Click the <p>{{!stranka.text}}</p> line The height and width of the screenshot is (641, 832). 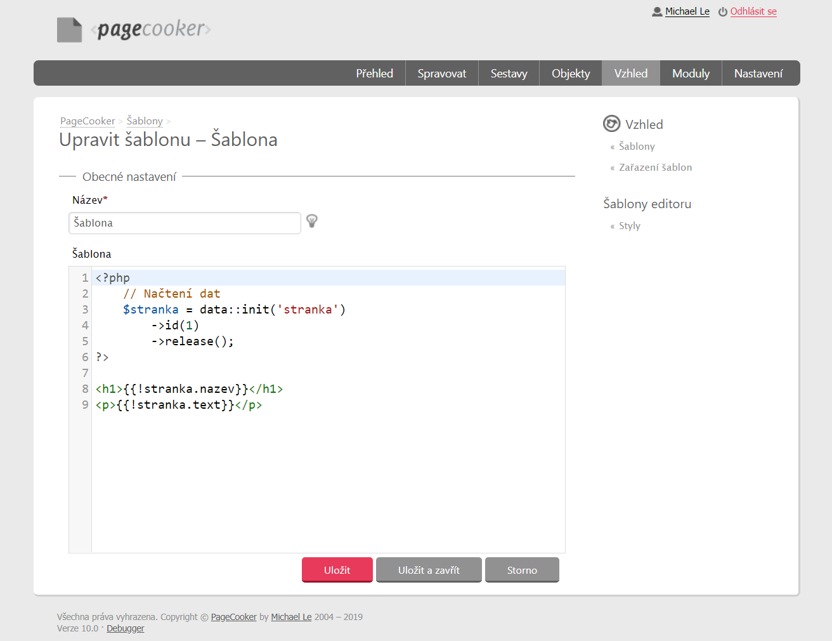(179, 405)
